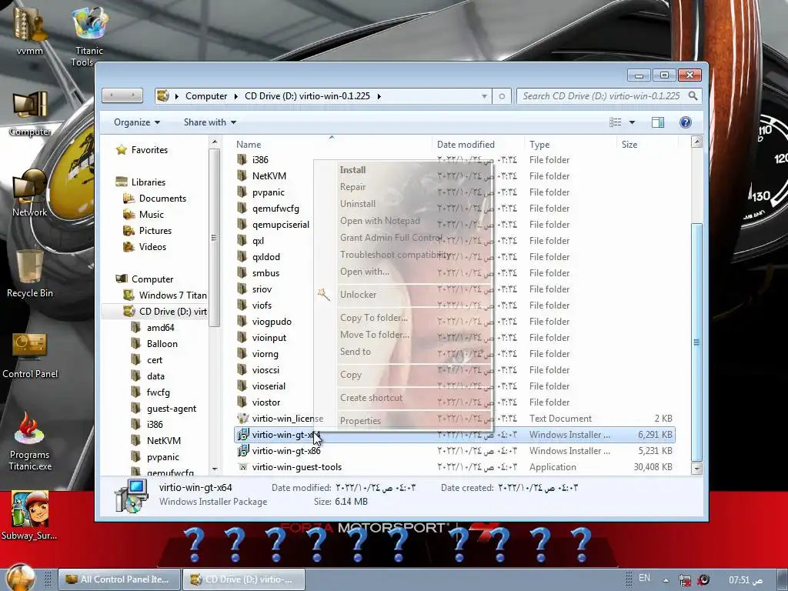Select virtio-win-guest-tools application icon

[x=242, y=467]
